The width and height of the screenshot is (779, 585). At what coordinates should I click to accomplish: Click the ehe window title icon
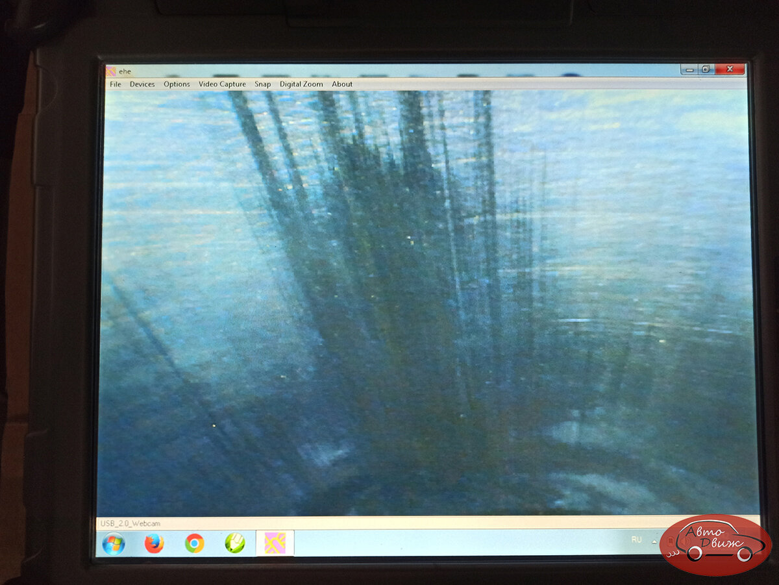pos(111,71)
